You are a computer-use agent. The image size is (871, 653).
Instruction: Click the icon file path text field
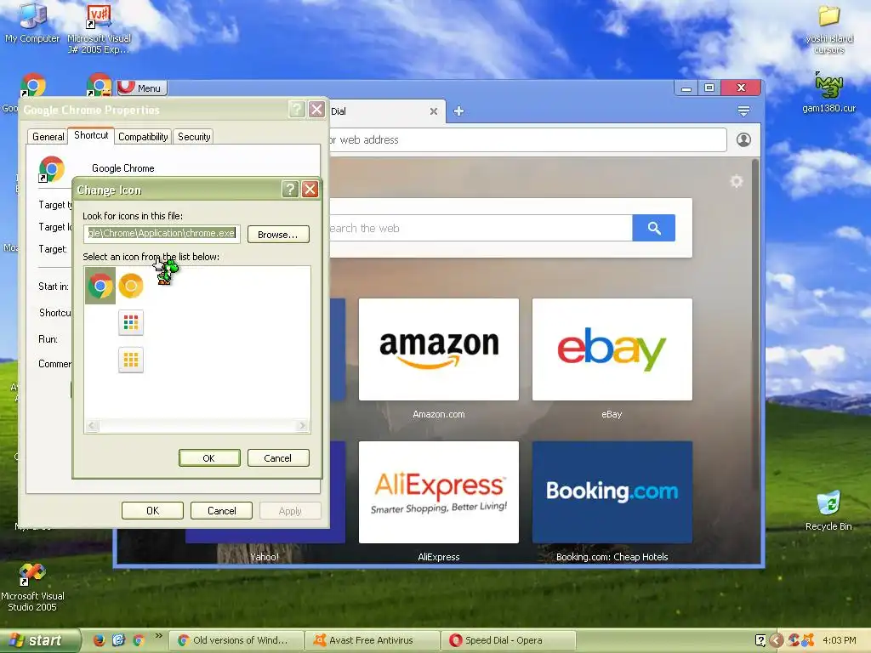(x=162, y=233)
